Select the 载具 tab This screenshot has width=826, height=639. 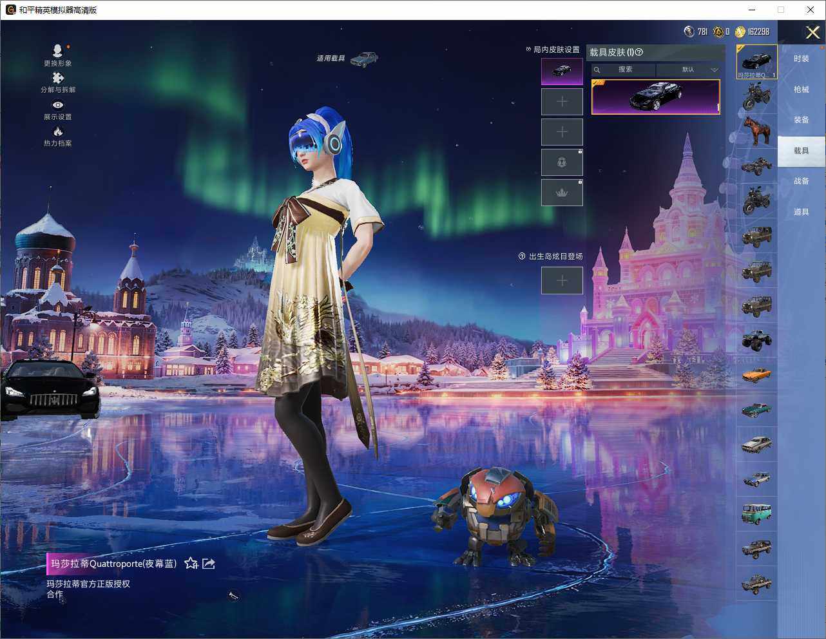tap(801, 151)
